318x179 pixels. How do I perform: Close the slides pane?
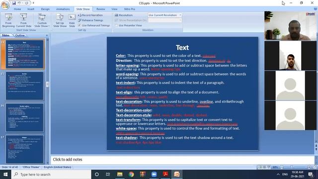point(47,35)
